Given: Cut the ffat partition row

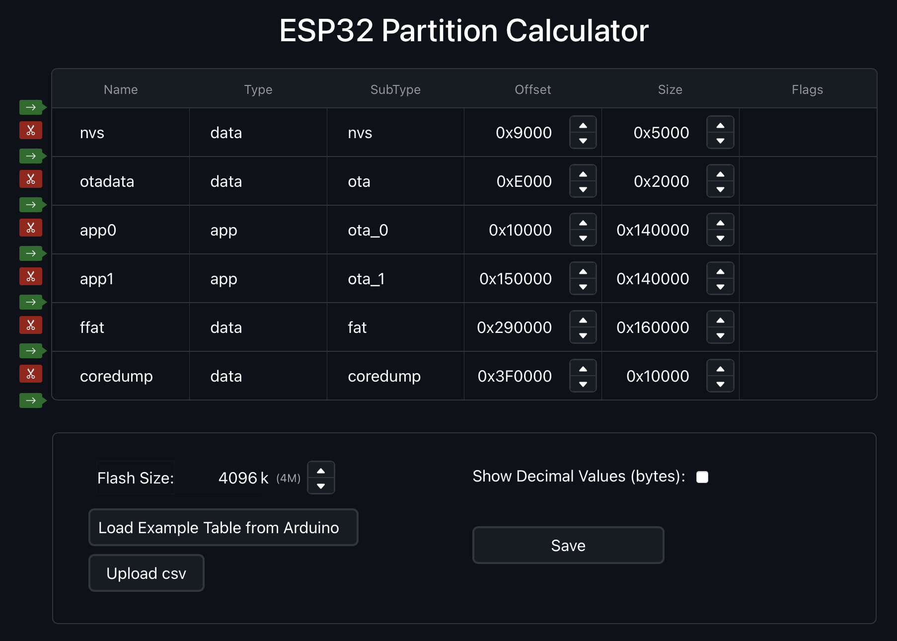Looking at the screenshot, I should coord(31,325).
